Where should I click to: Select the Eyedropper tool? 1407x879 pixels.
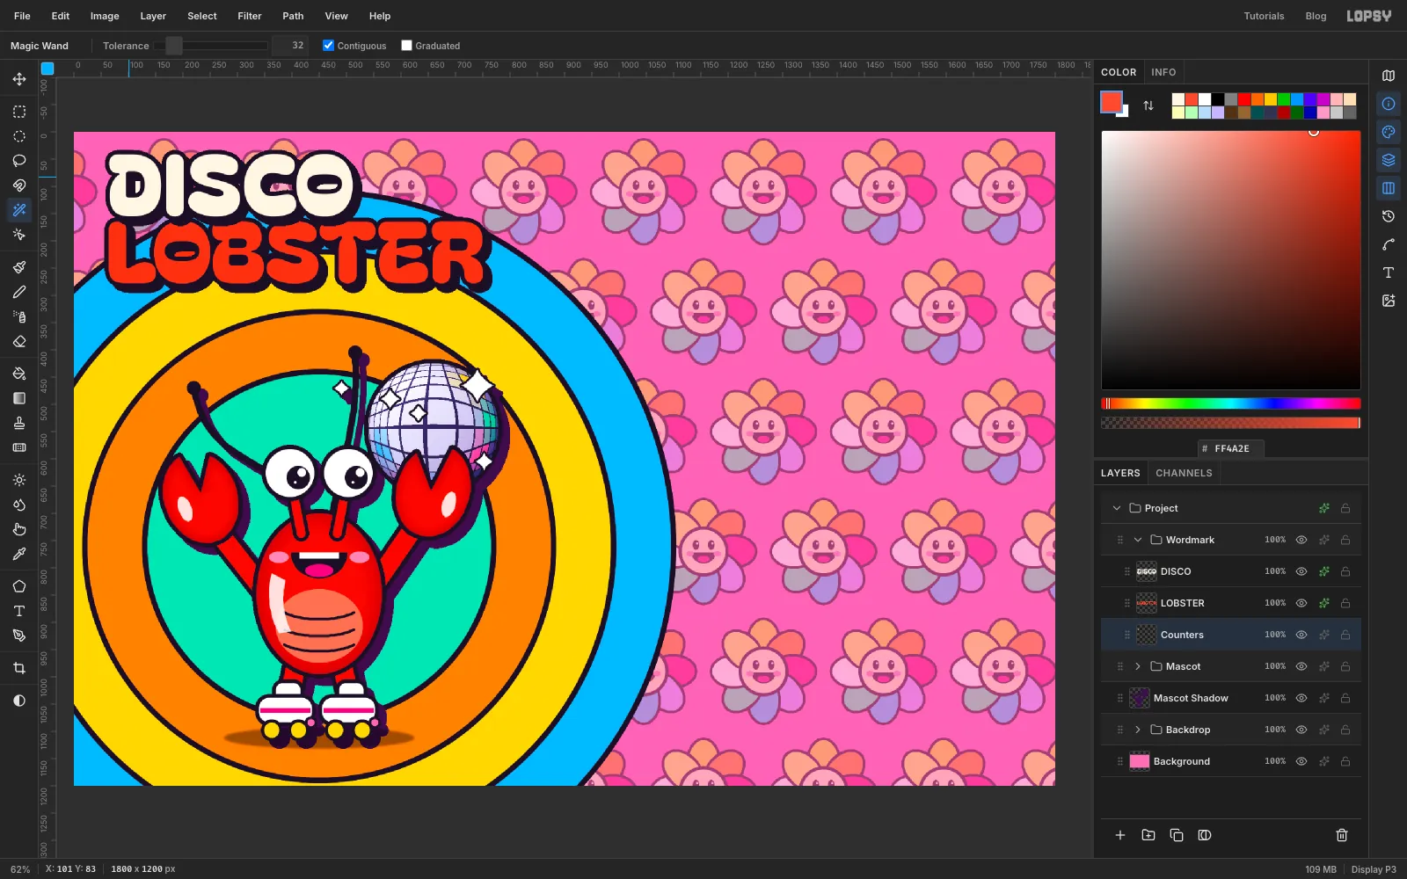pos(19,554)
